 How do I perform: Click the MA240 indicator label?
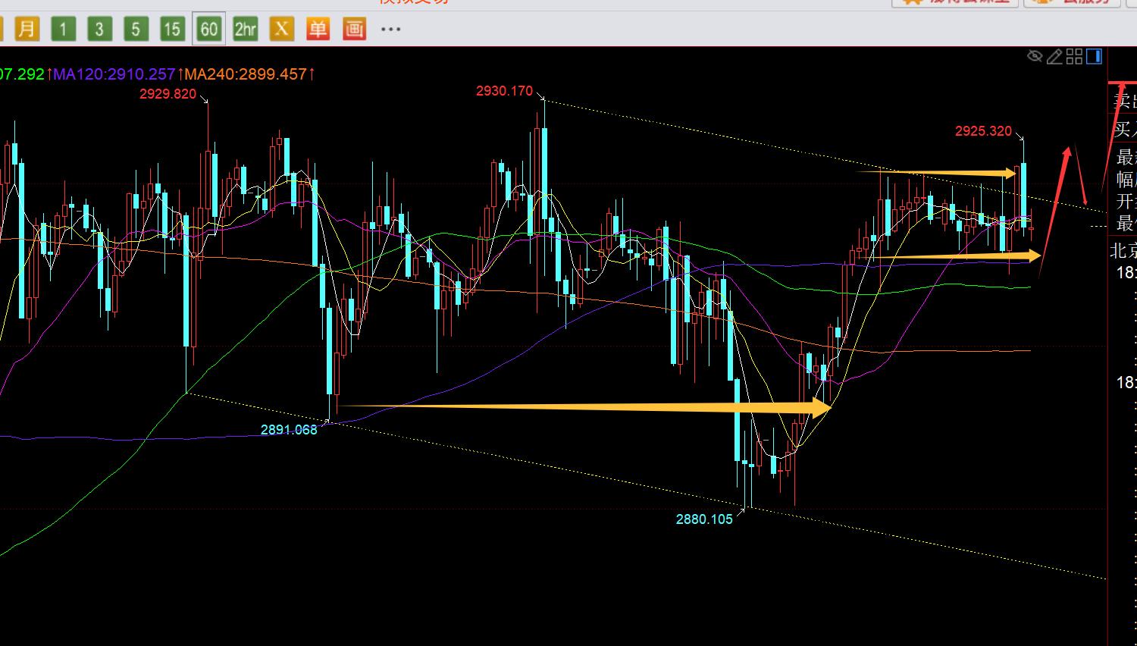coord(246,74)
